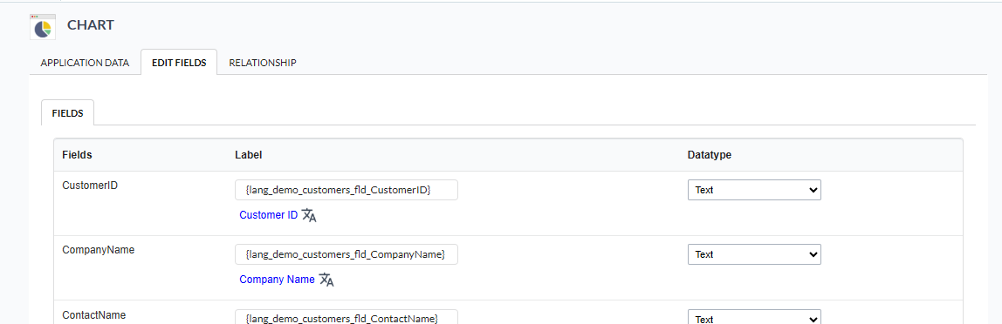Click translate icon next to Company Name
The height and width of the screenshot is (324, 1002).
tap(326, 280)
